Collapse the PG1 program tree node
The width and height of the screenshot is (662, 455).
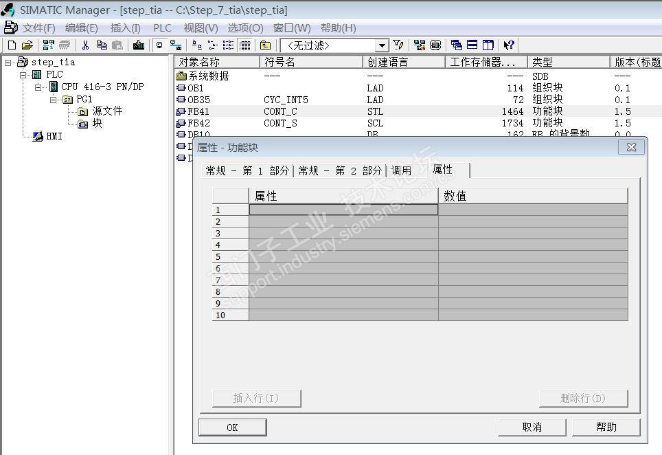click(53, 99)
